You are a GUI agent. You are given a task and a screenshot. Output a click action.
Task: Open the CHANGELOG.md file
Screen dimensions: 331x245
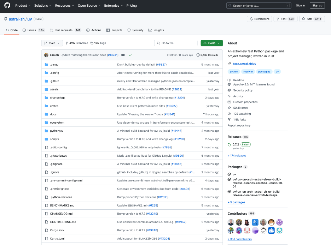coord(61,214)
